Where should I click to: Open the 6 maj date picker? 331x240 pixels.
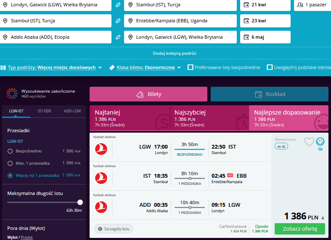coord(265,37)
